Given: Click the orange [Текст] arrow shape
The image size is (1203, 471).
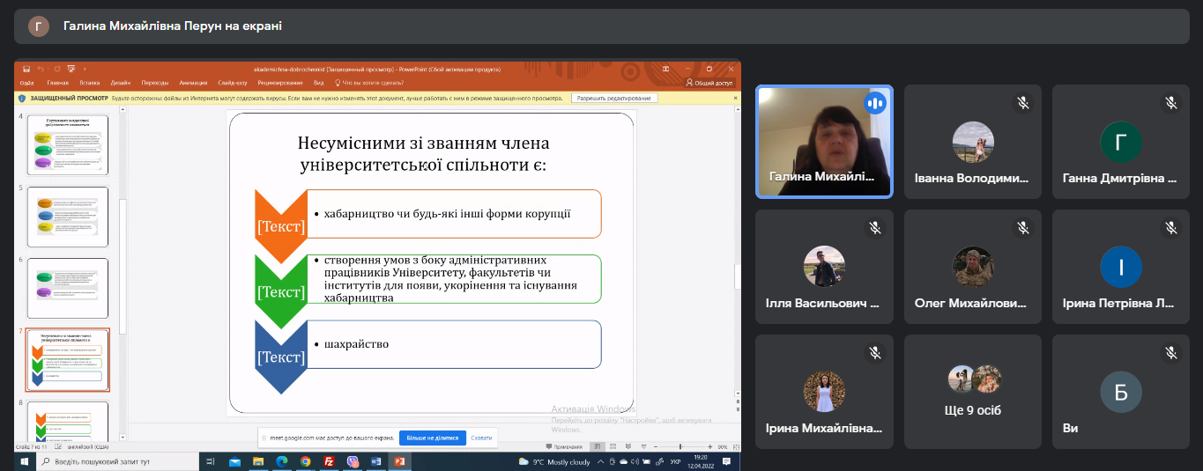Looking at the screenshot, I should coord(281,226).
